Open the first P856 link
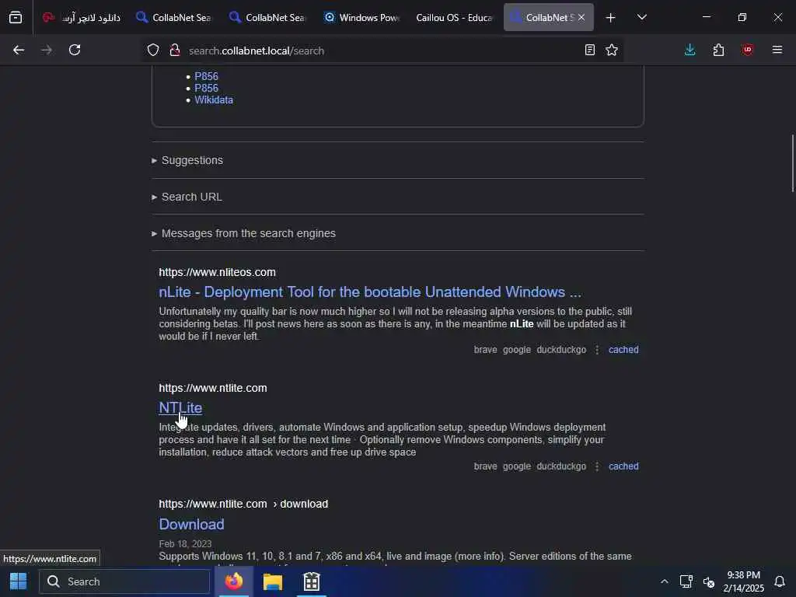The width and height of the screenshot is (796, 597). tap(206, 76)
